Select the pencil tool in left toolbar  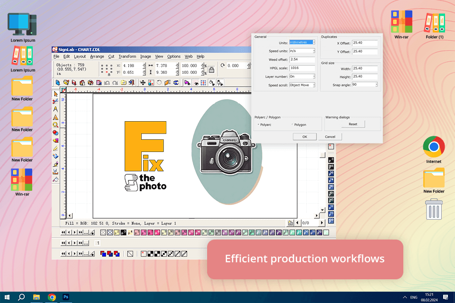tap(55, 149)
